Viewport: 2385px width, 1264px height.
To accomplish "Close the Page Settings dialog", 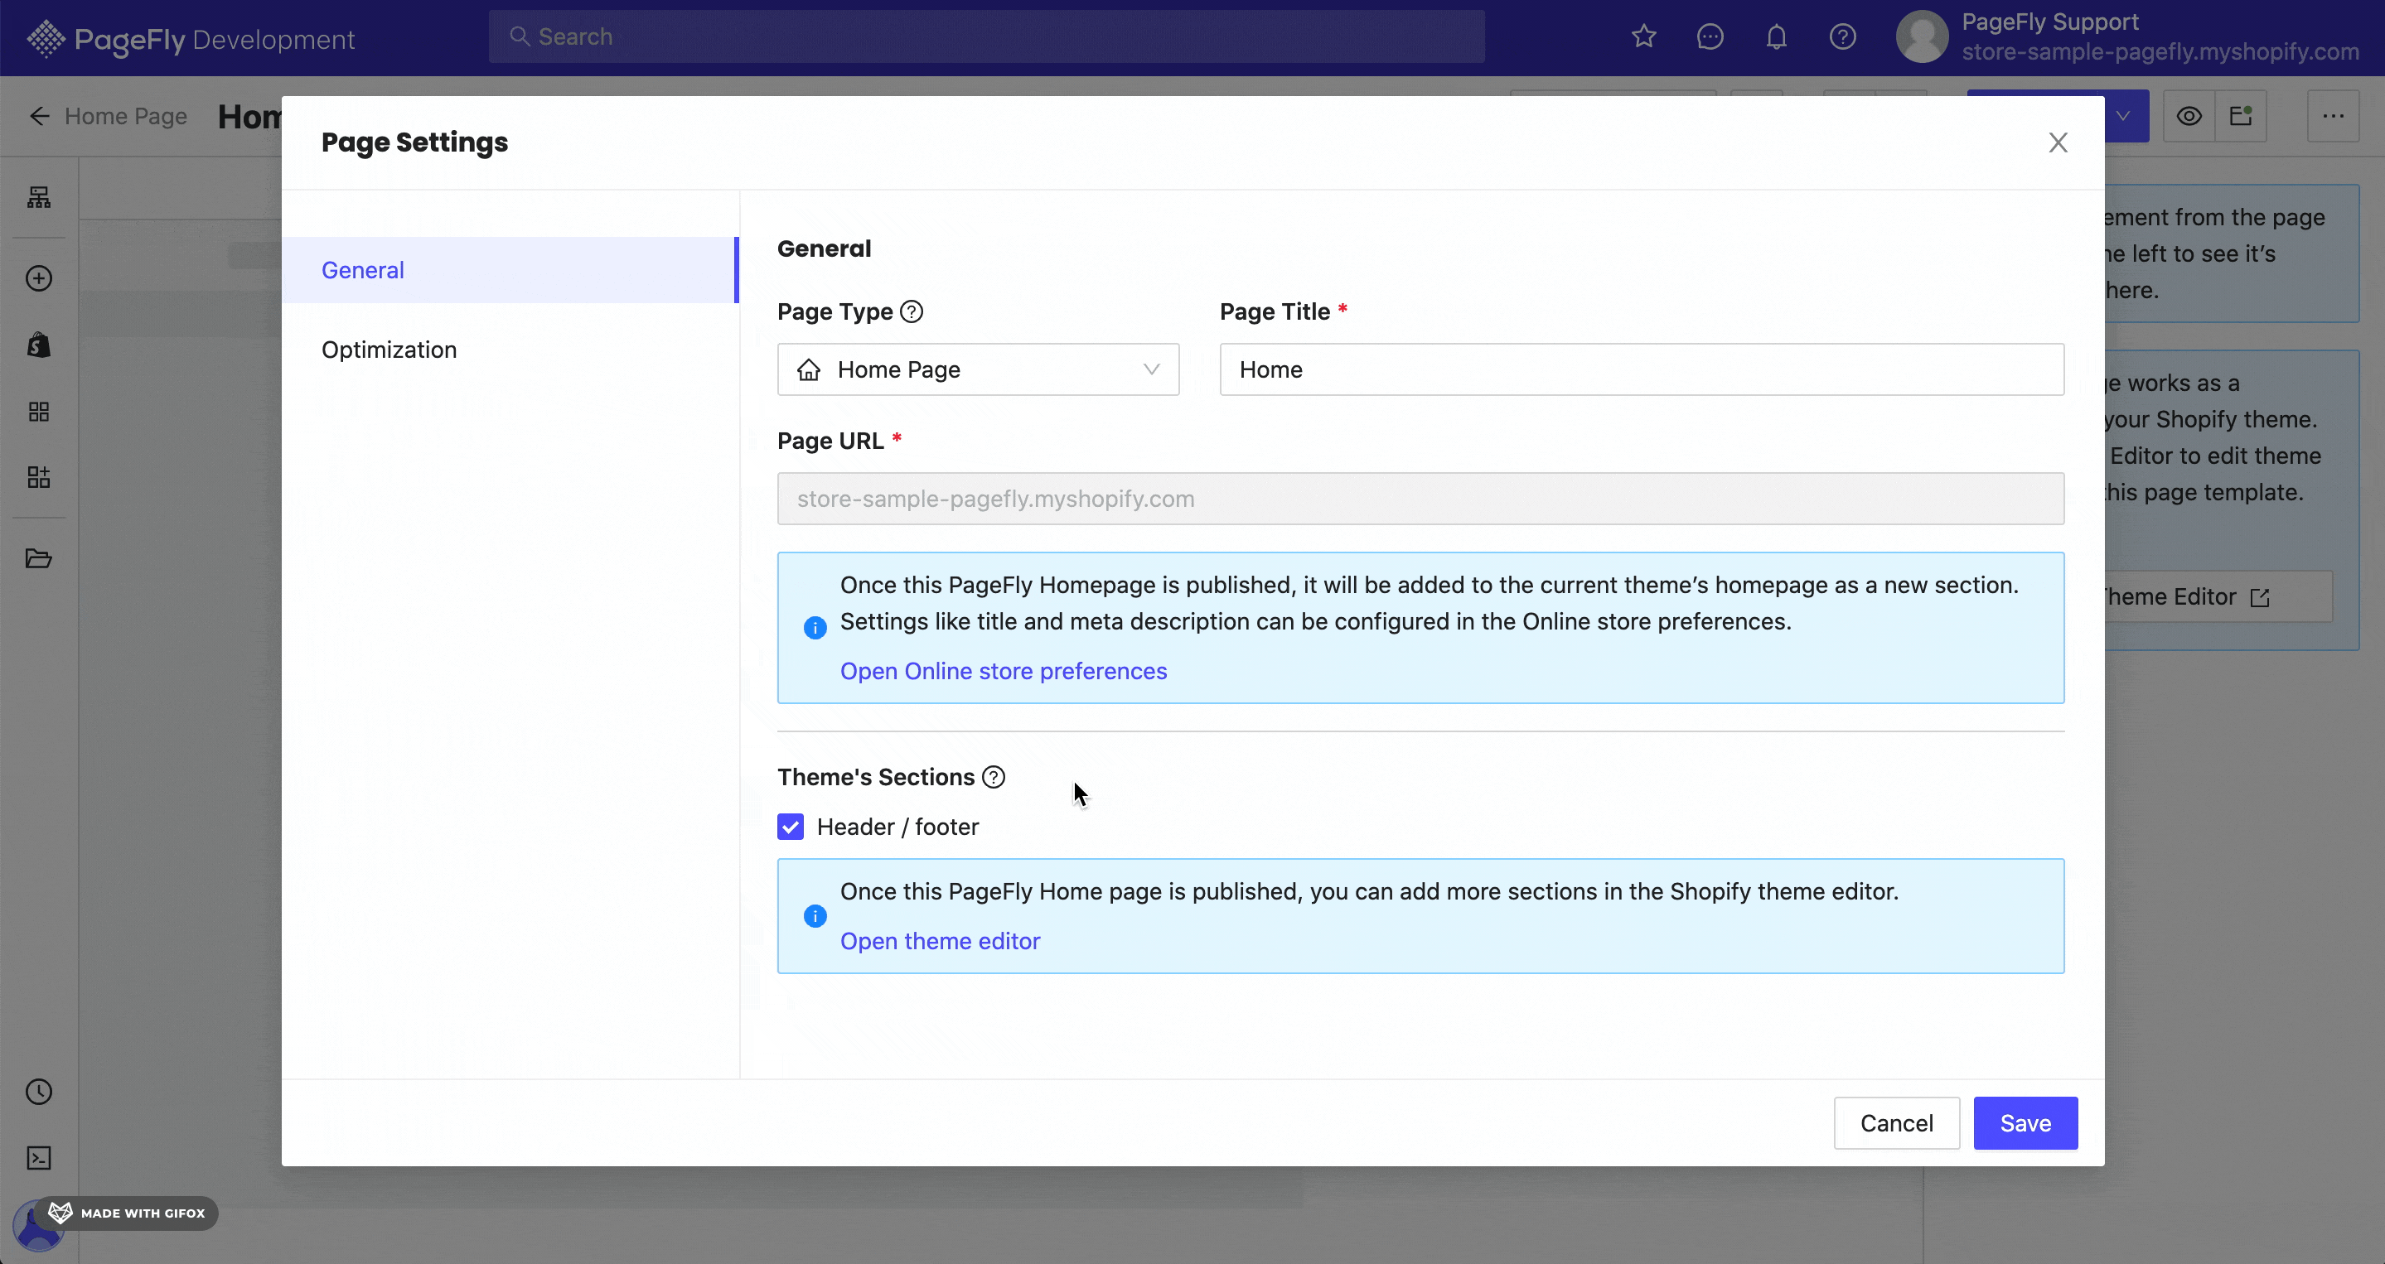I will tap(2057, 142).
